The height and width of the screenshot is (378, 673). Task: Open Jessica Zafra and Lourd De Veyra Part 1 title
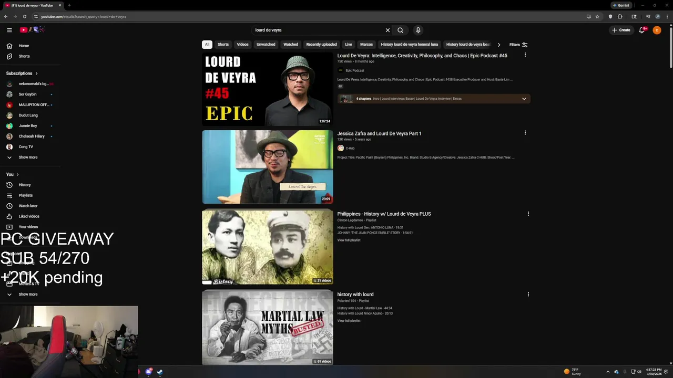[379, 133]
